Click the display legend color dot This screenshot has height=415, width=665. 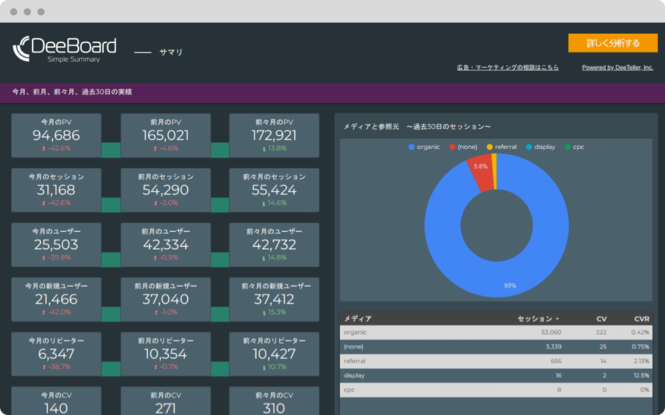529,147
